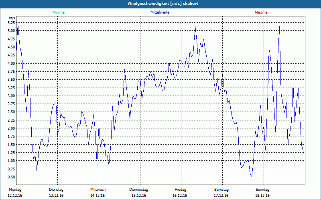Click the 2,25 y-axis value
The width and height of the screenshot is (321, 200).
11,120
